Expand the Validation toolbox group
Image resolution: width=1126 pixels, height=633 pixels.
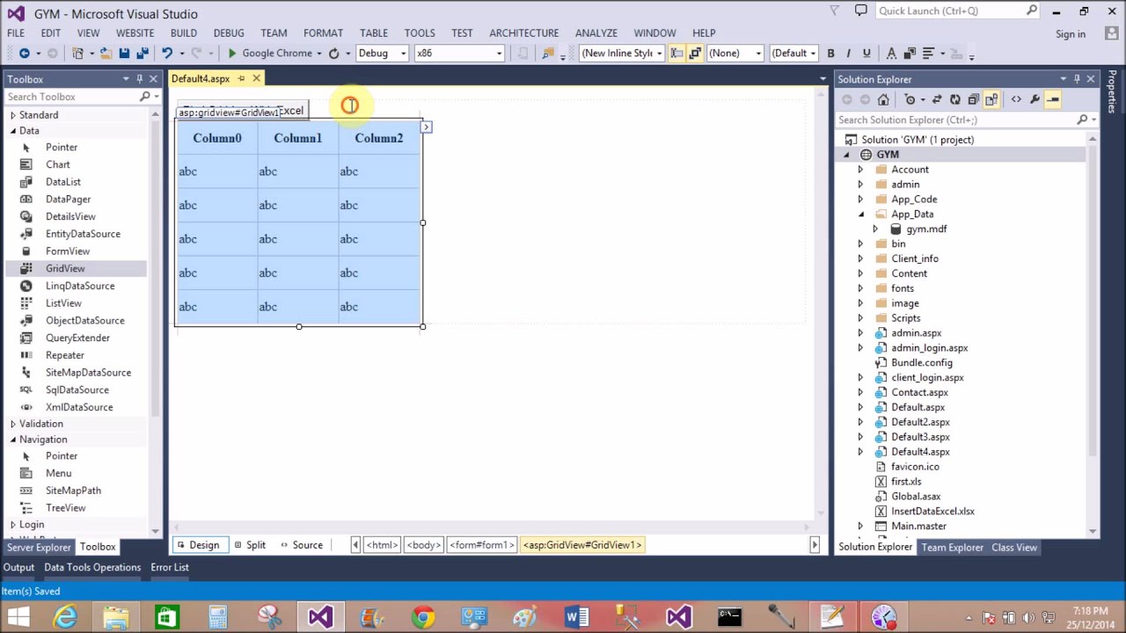point(12,424)
